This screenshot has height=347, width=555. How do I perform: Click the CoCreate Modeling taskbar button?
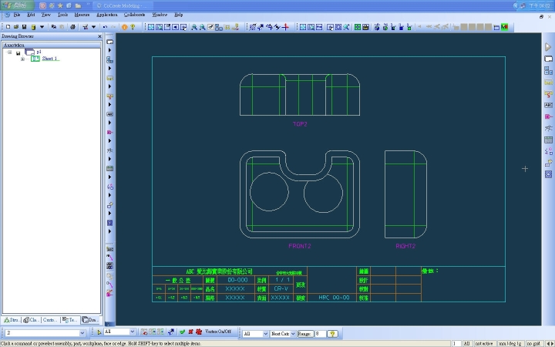point(122,5)
